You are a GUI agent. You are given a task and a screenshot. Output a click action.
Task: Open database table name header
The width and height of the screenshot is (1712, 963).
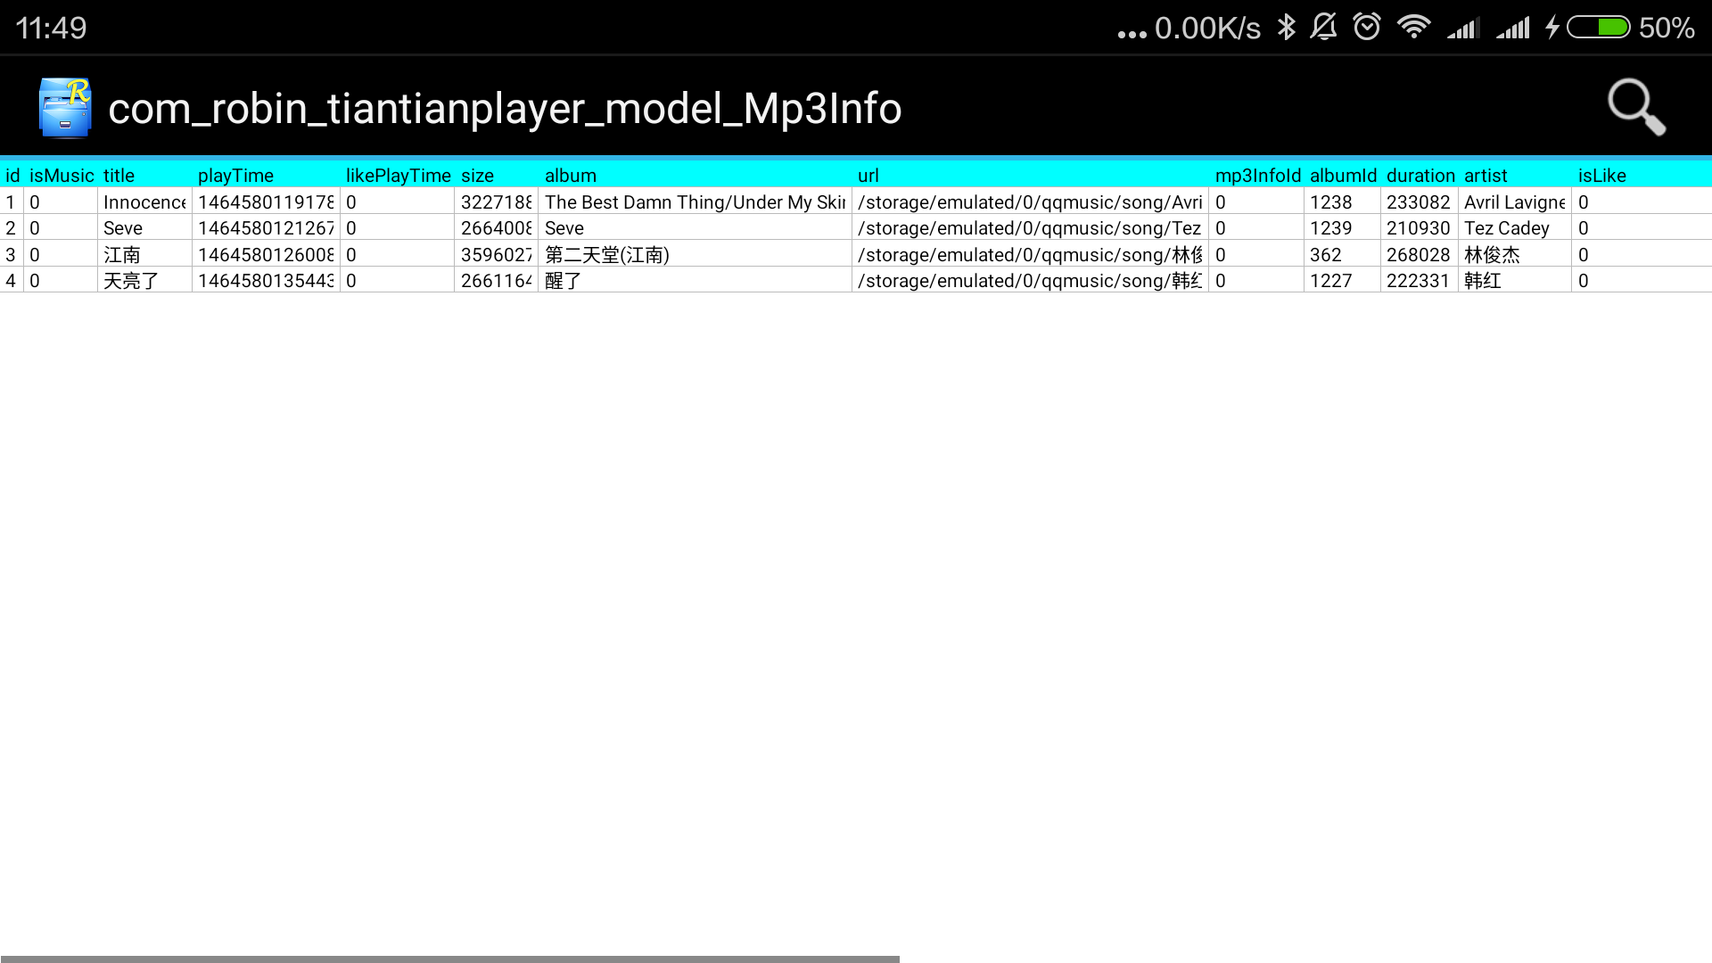click(x=506, y=108)
